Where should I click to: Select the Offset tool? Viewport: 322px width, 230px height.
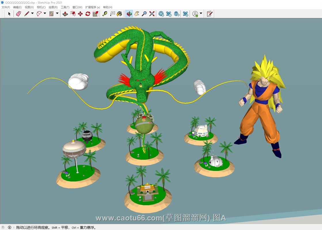(73, 14)
